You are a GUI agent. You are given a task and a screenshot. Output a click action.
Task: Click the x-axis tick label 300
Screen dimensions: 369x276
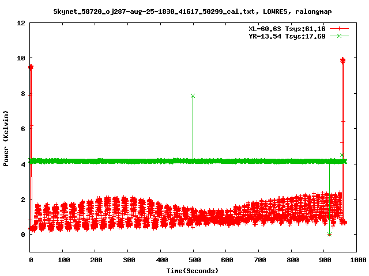[x=129, y=260]
